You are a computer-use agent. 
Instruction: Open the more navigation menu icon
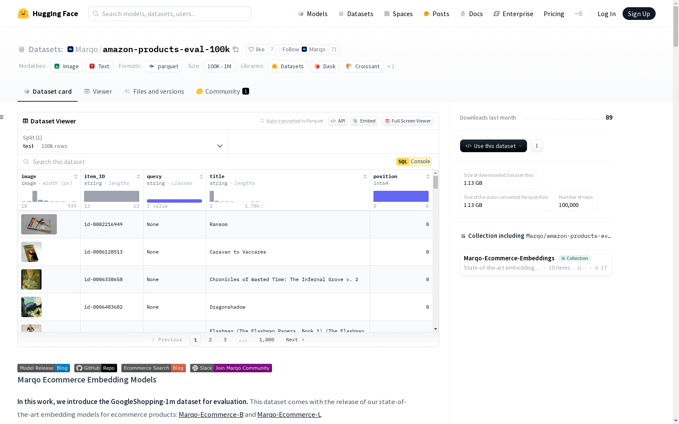(578, 14)
